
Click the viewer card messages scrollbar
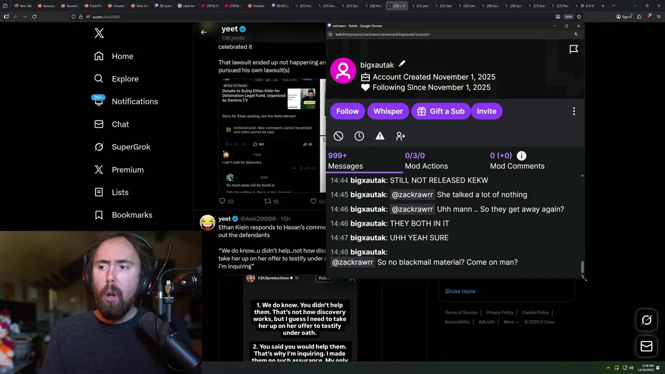(x=582, y=268)
